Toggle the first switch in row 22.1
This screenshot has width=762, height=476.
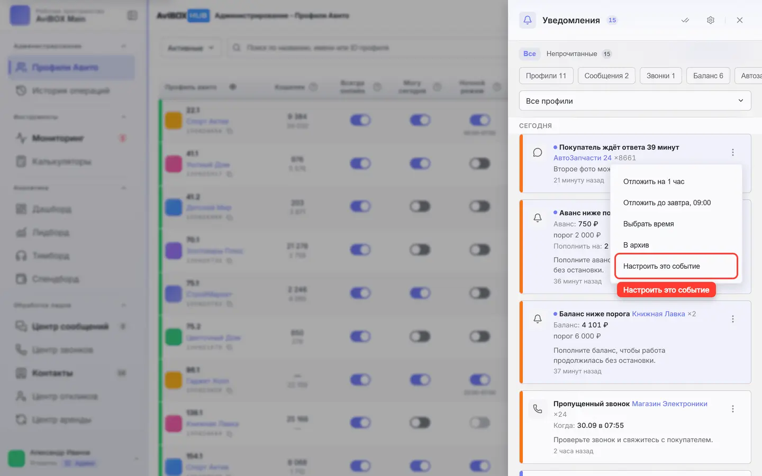(360, 120)
